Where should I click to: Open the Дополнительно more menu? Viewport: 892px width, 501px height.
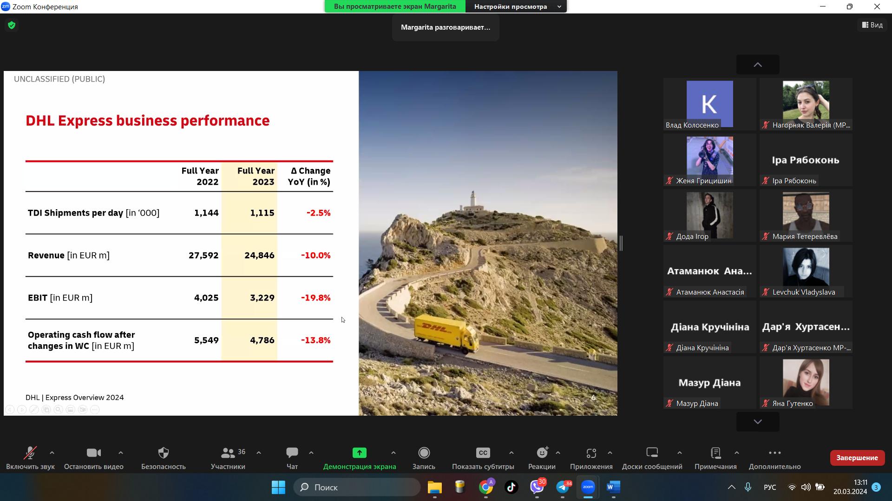[774, 453]
